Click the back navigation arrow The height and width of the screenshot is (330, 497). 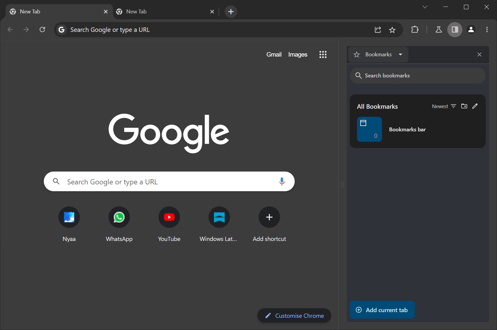pos(10,29)
